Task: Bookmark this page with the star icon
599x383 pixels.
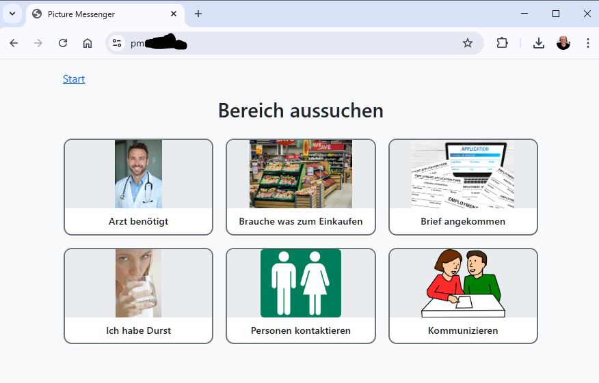Action: (x=468, y=43)
